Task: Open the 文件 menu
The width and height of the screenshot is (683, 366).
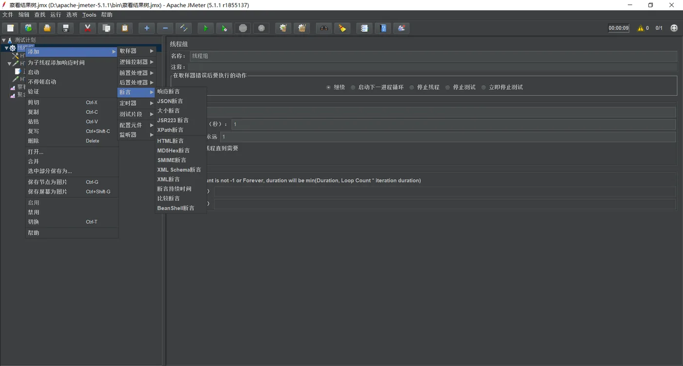Action: click(x=8, y=15)
